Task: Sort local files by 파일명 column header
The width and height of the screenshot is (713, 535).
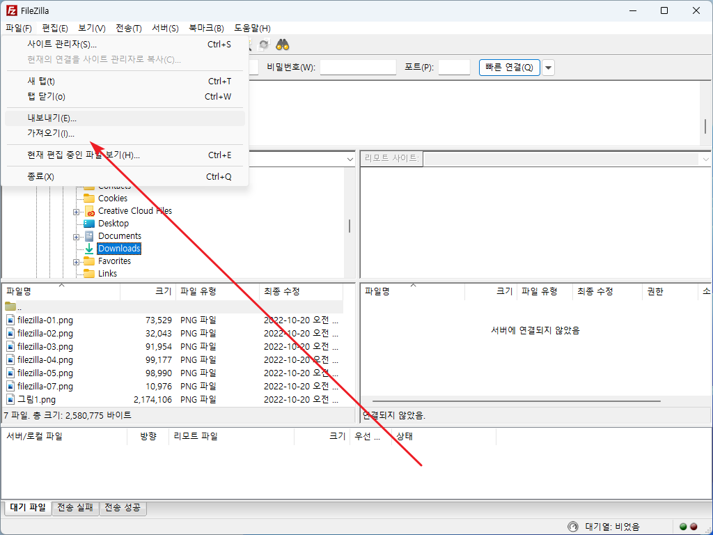Action: pyautogui.click(x=61, y=292)
